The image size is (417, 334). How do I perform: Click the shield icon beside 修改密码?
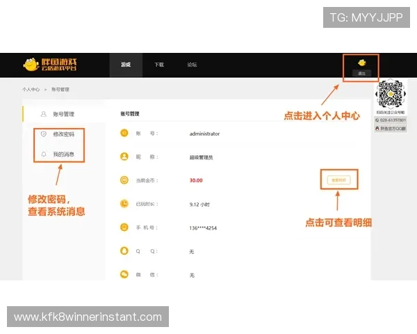coord(44,134)
